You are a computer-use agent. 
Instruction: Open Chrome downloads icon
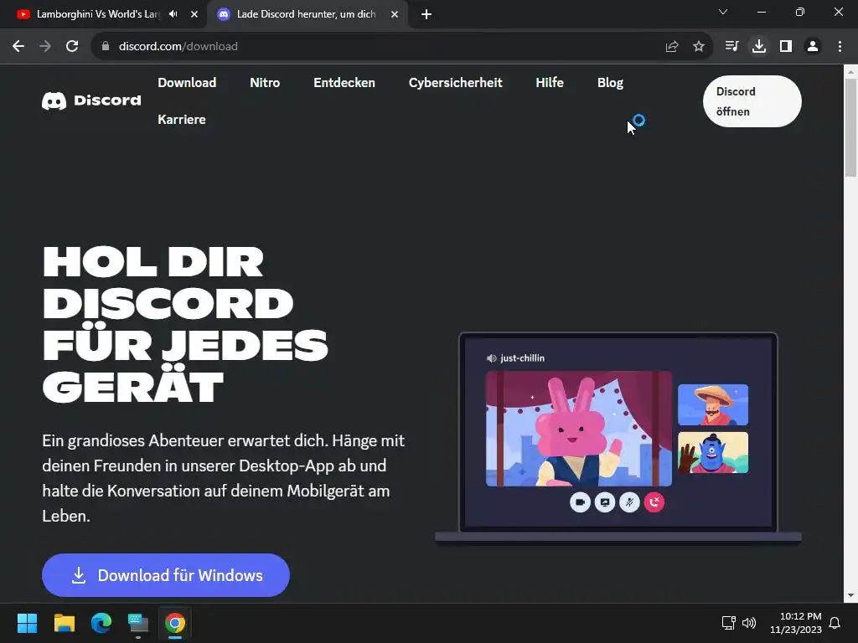(x=759, y=47)
